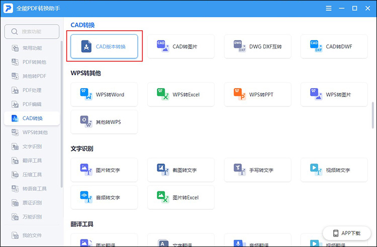Click the app logo in title bar

point(8,9)
